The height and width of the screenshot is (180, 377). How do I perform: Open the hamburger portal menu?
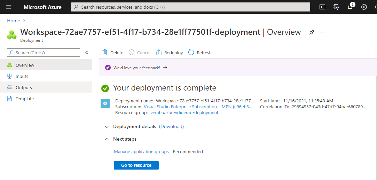pos(8,7)
